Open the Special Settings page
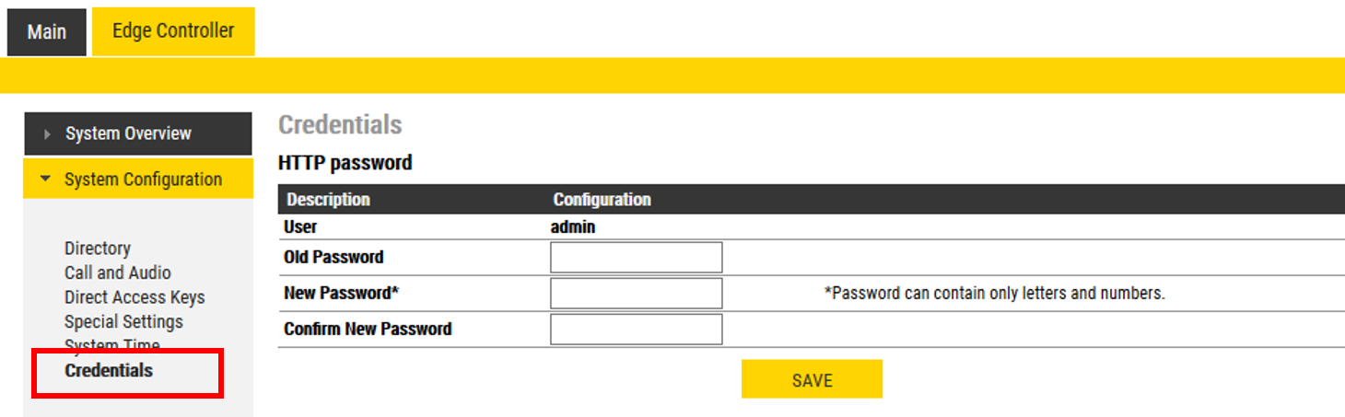The width and height of the screenshot is (1345, 417). [123, 322]
